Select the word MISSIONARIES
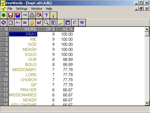 pyautogui.click(x=23, y=95)
